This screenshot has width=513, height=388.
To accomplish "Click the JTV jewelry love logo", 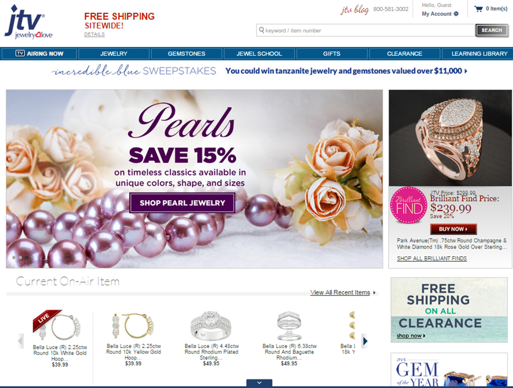I will coord(28,21).
